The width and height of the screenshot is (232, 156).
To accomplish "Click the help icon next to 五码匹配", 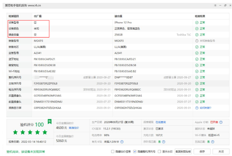I will 212,142.
